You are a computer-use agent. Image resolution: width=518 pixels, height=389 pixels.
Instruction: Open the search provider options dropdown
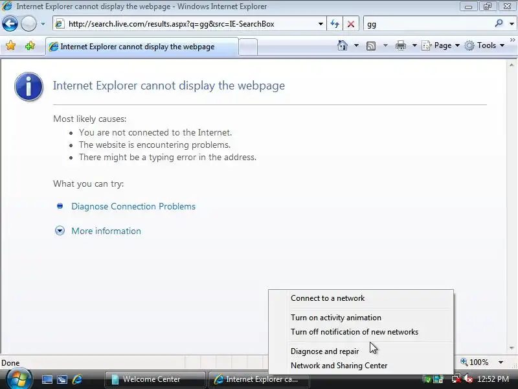(x=512, y=24)
